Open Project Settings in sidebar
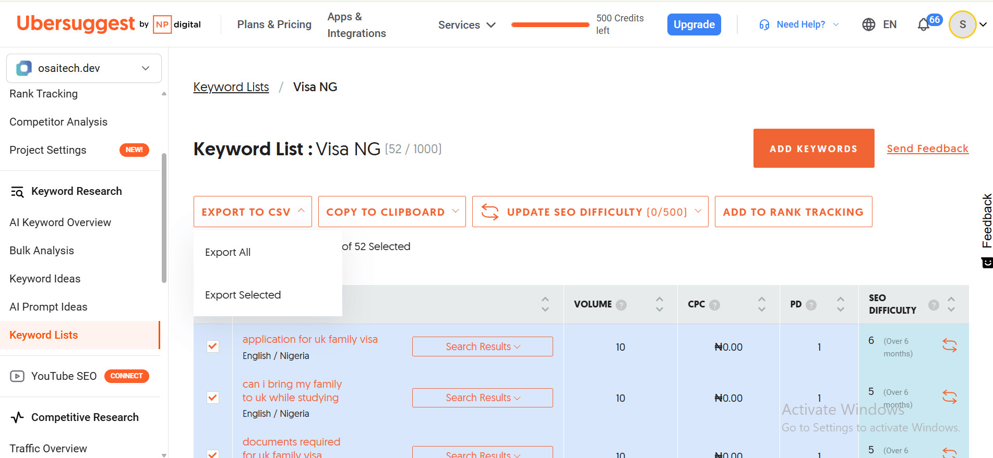 [48, 150]
